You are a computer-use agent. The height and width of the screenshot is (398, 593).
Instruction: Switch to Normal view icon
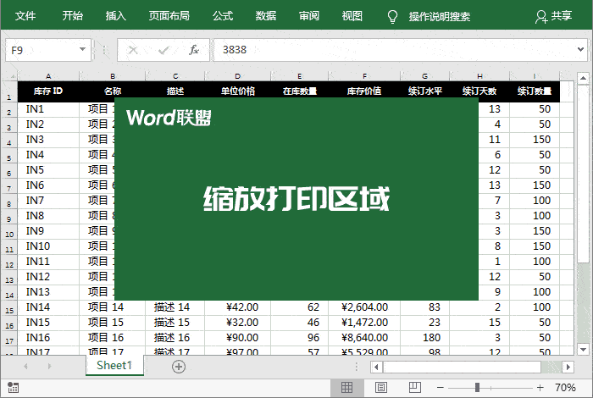[346, 388]
